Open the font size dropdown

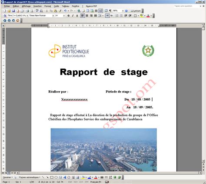60,16
